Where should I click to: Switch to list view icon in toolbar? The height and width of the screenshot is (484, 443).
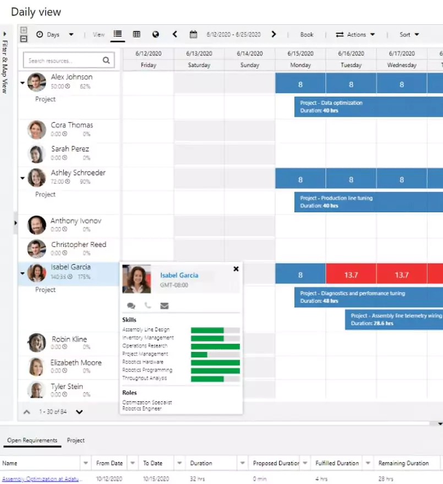click(x=117, y=34)
